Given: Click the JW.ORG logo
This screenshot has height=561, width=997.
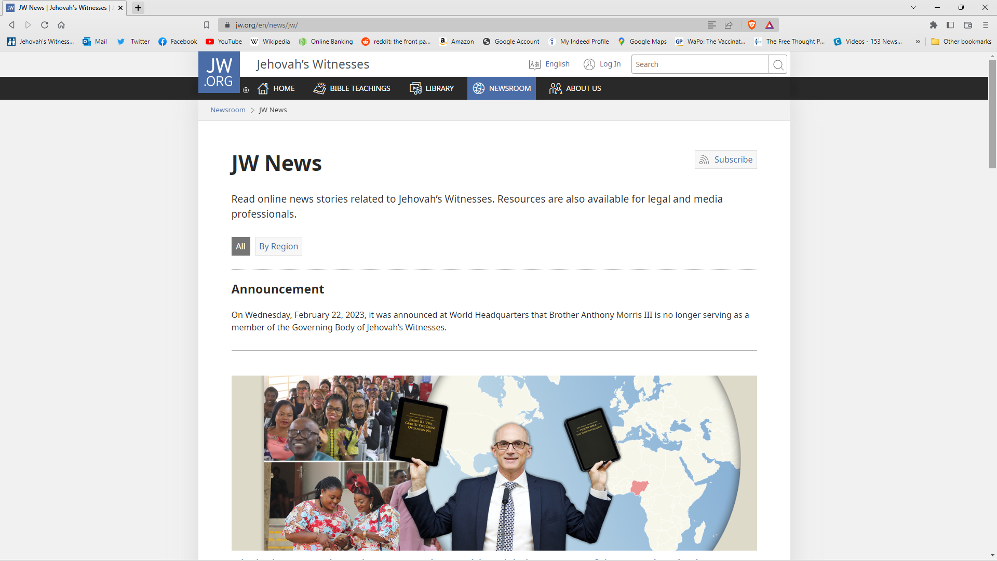Looking at the screenshot, I should [x=219, y=72].
